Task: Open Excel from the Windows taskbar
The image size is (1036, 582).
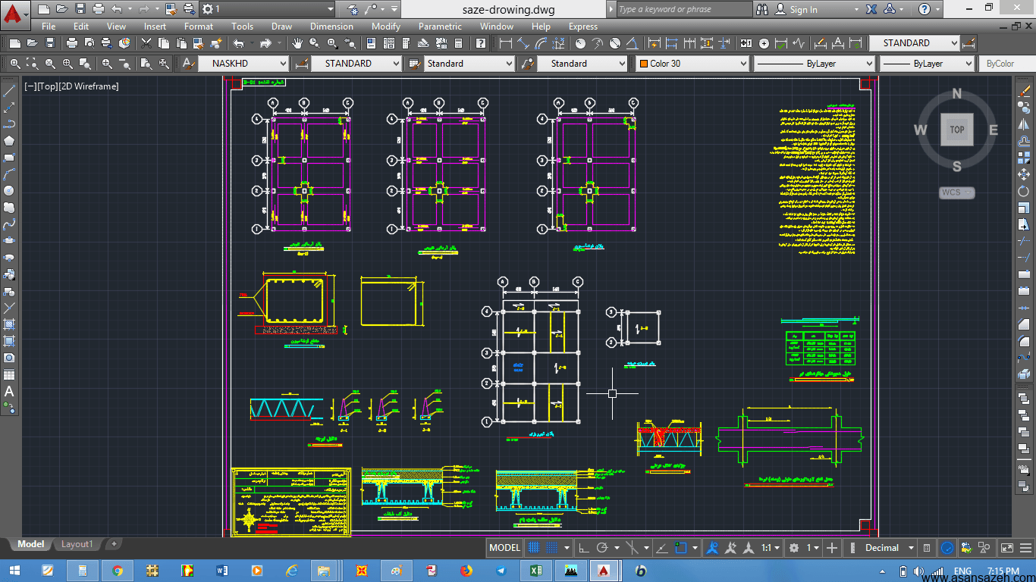Action: 535,571
